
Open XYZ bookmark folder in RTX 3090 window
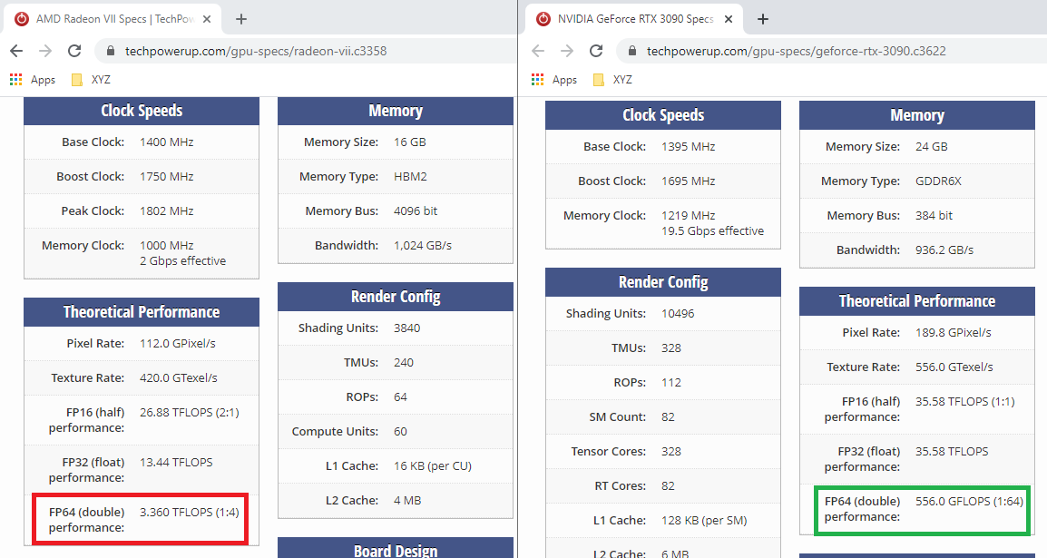pos(612,80)
